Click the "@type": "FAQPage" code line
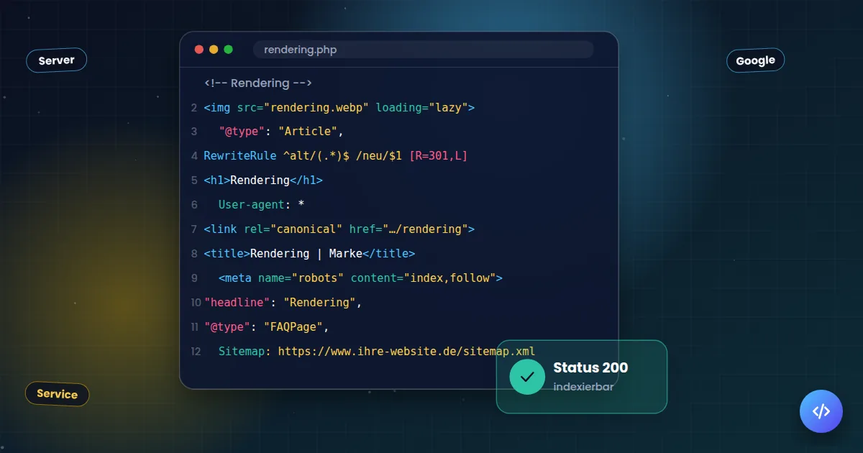Viewport: 863px width, 453px height. [266, 326]
